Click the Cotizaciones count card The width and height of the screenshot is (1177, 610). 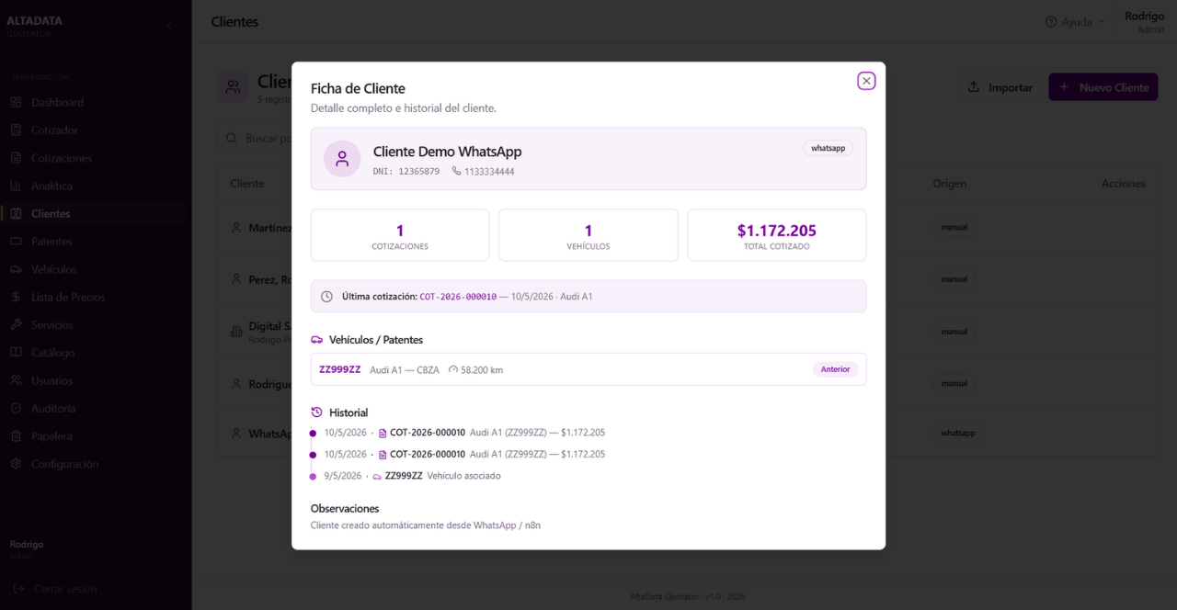pos(400,235)
